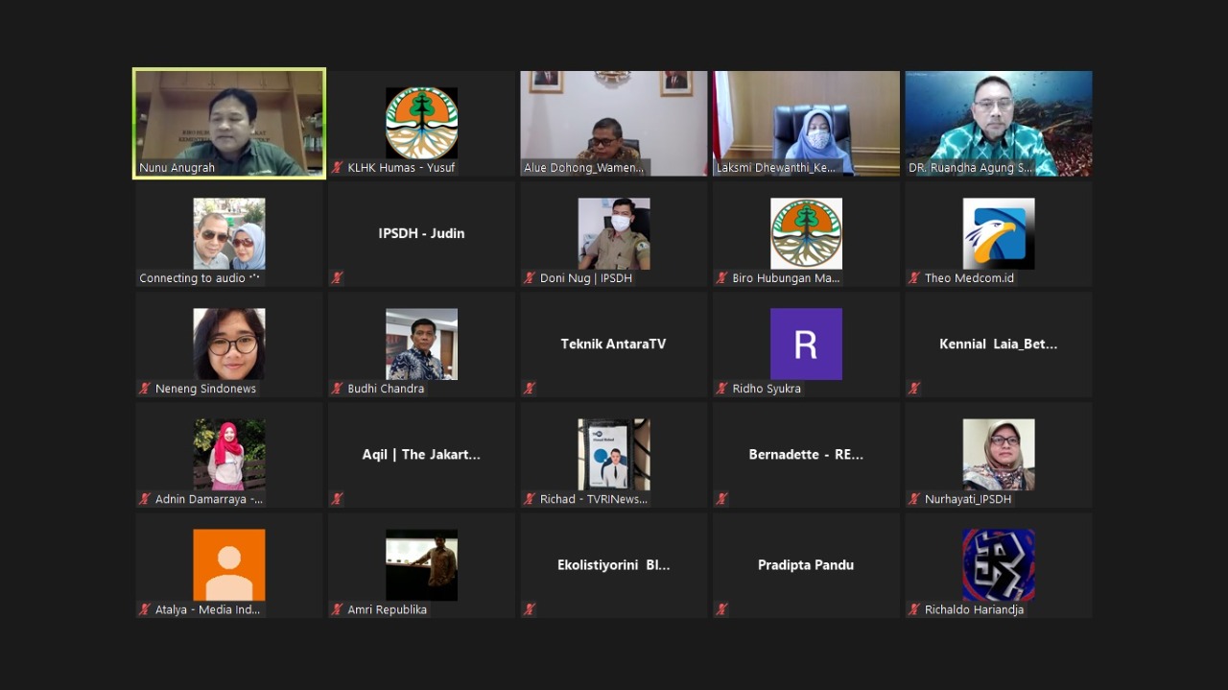Click muted microphone icon next to Theo Medcom.id
Image resolution: width=1228 pixels, height=690 pixels.
click(x=914, y=278)
